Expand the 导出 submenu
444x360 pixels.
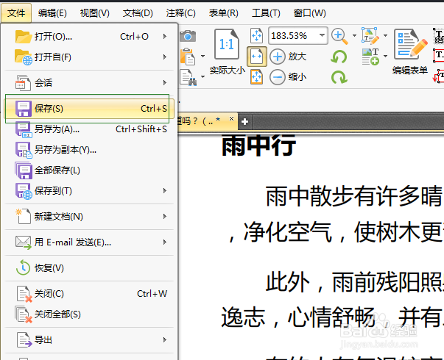pos(89,340)
